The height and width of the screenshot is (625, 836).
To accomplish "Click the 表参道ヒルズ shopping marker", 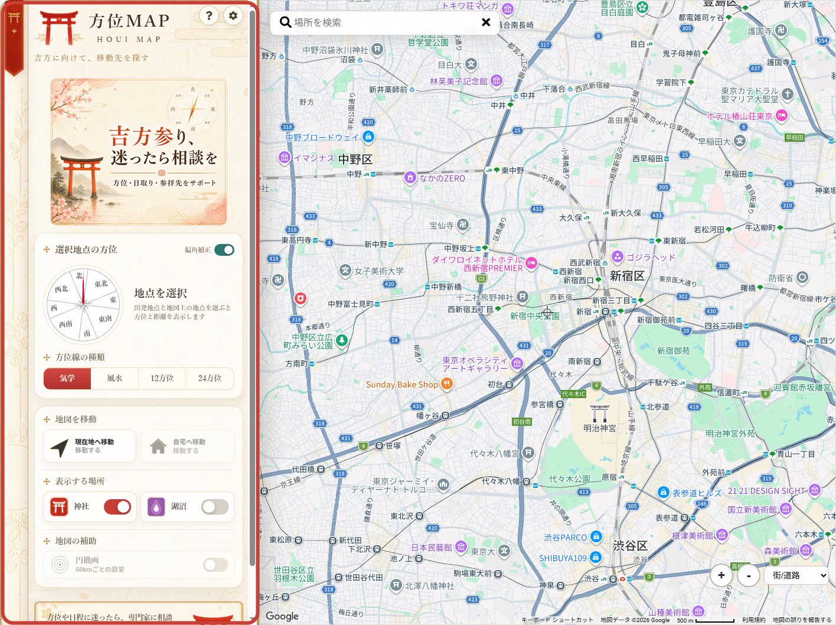I will tap(664, 492).
